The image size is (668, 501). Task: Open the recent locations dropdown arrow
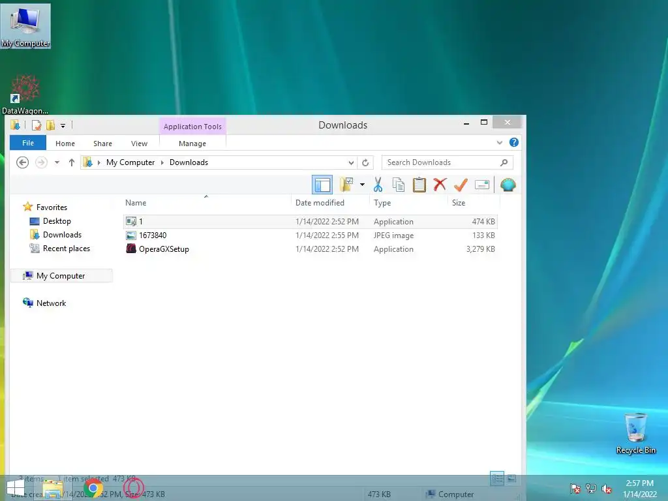57,162
